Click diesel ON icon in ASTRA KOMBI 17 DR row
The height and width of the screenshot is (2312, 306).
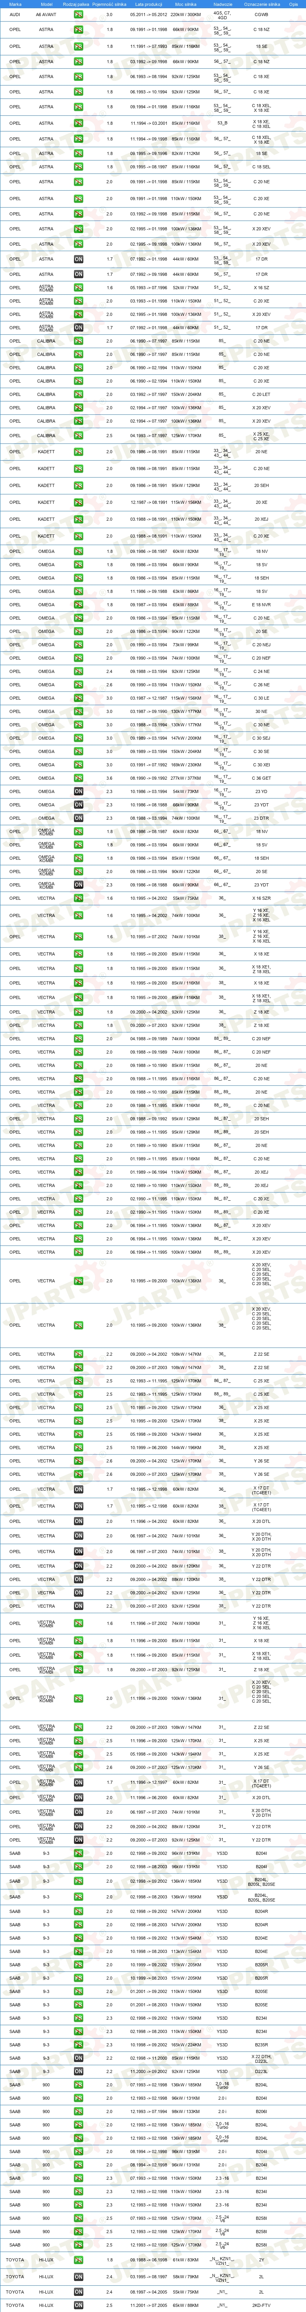[x=79, y=328]
